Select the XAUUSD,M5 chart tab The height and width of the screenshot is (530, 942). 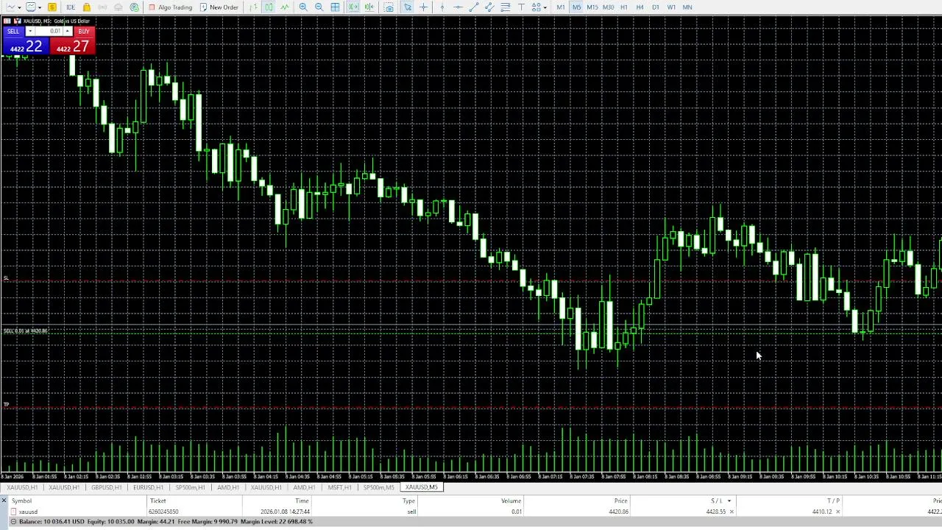(x=422, y=487)
